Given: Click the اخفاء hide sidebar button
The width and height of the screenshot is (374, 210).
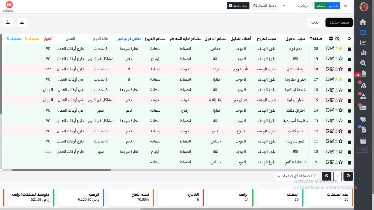Looking at the screenshot, I should 362,150.
